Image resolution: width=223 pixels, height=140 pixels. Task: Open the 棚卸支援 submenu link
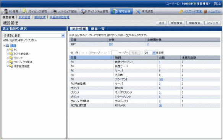pyautogui.click(x=40, y=17)
